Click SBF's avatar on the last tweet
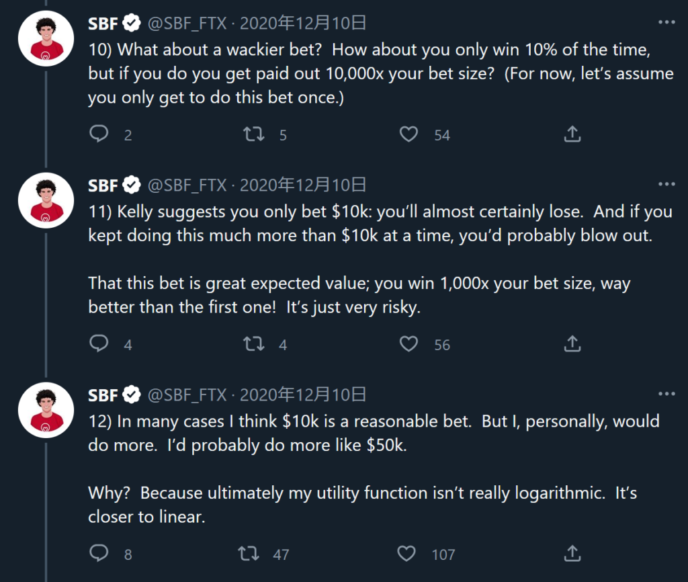This screenshot has width=688, height=582. [46, 411]
